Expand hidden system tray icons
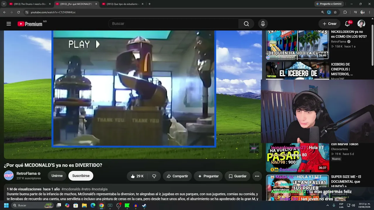 coord(327,205)
